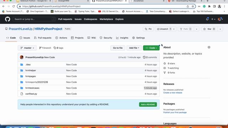228x128 pixels.
Task: Click the 22fac62 commit hash
Action: (122, 57)
